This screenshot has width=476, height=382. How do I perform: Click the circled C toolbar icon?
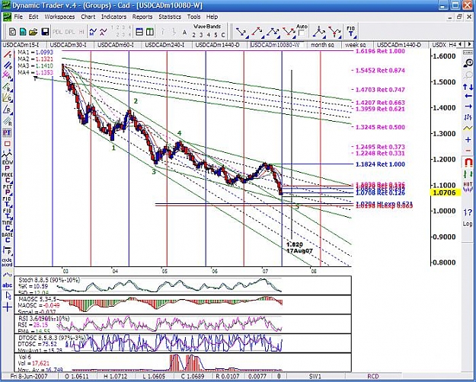pyautogui.click(x=12, y=31)
